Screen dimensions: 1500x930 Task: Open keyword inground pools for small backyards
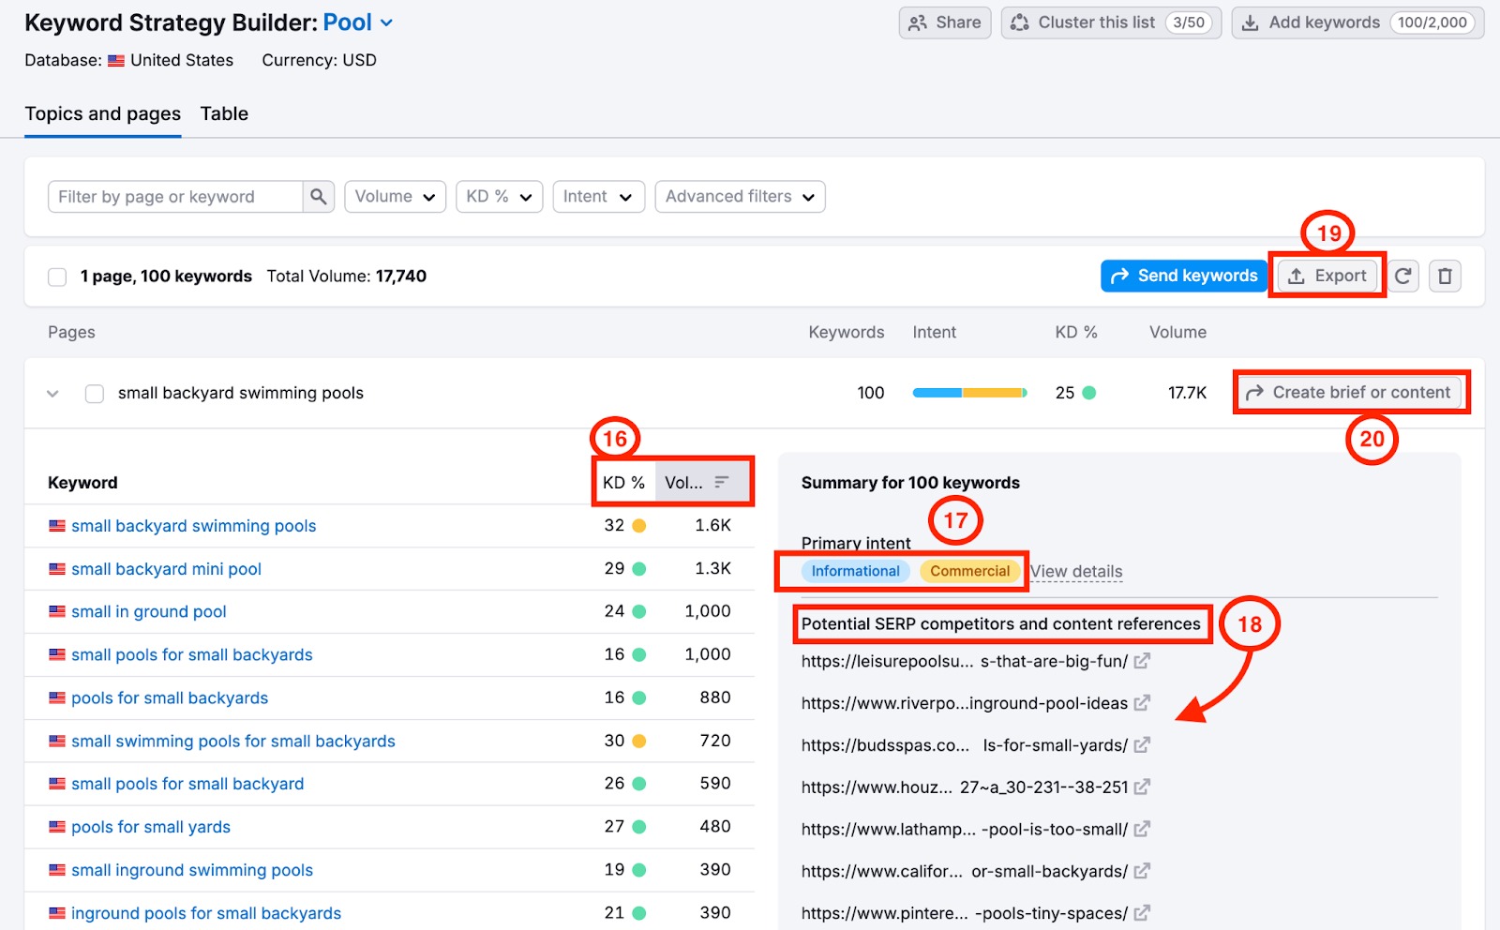pos(206,914)
